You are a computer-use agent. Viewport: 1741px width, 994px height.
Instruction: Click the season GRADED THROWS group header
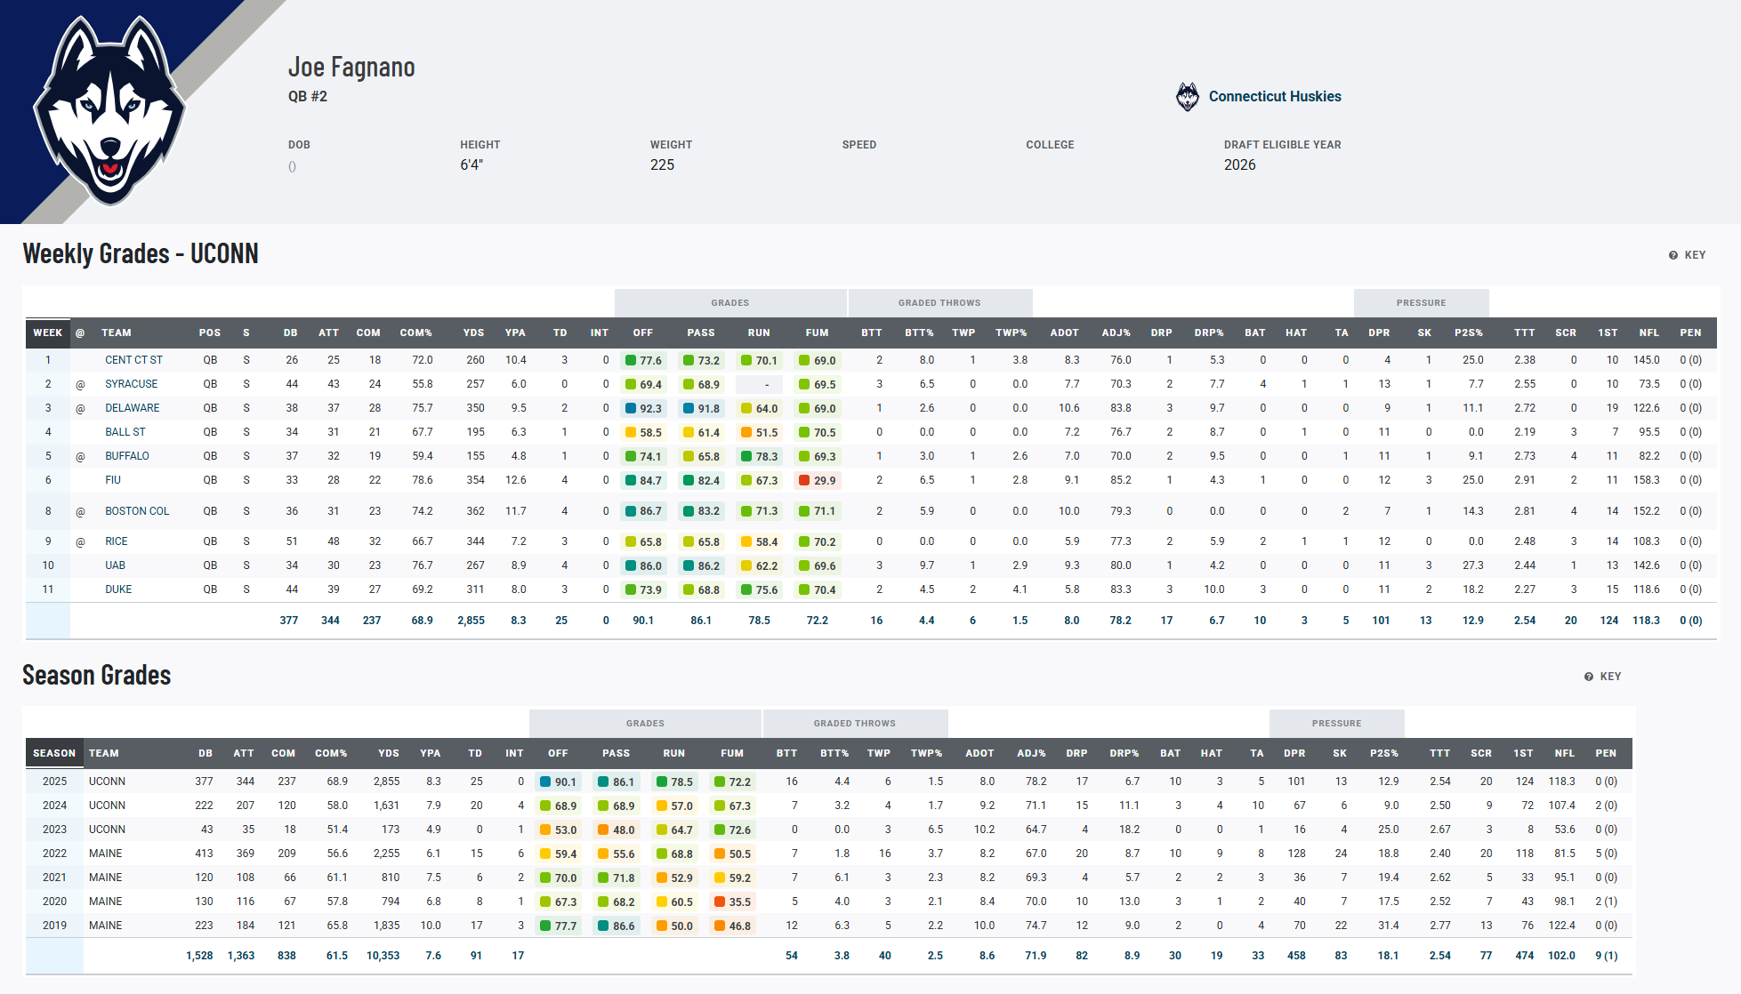[854, 724]
